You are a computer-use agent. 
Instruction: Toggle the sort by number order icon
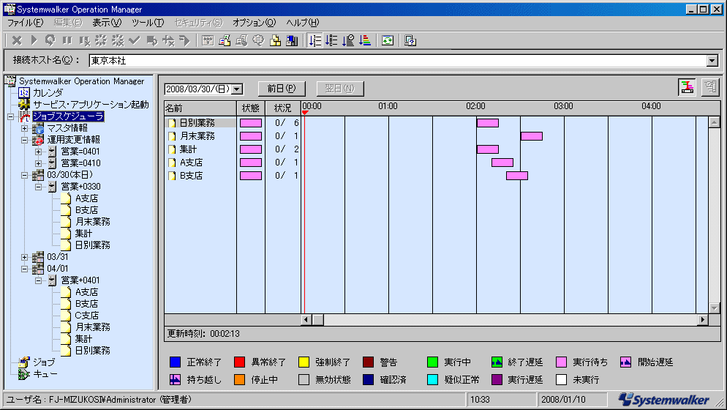315,41
